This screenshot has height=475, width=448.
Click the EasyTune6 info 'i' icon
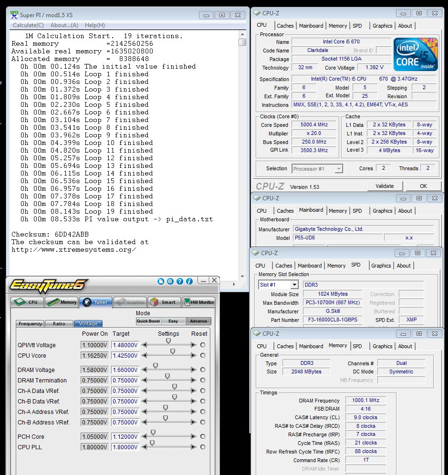point(189,281)
